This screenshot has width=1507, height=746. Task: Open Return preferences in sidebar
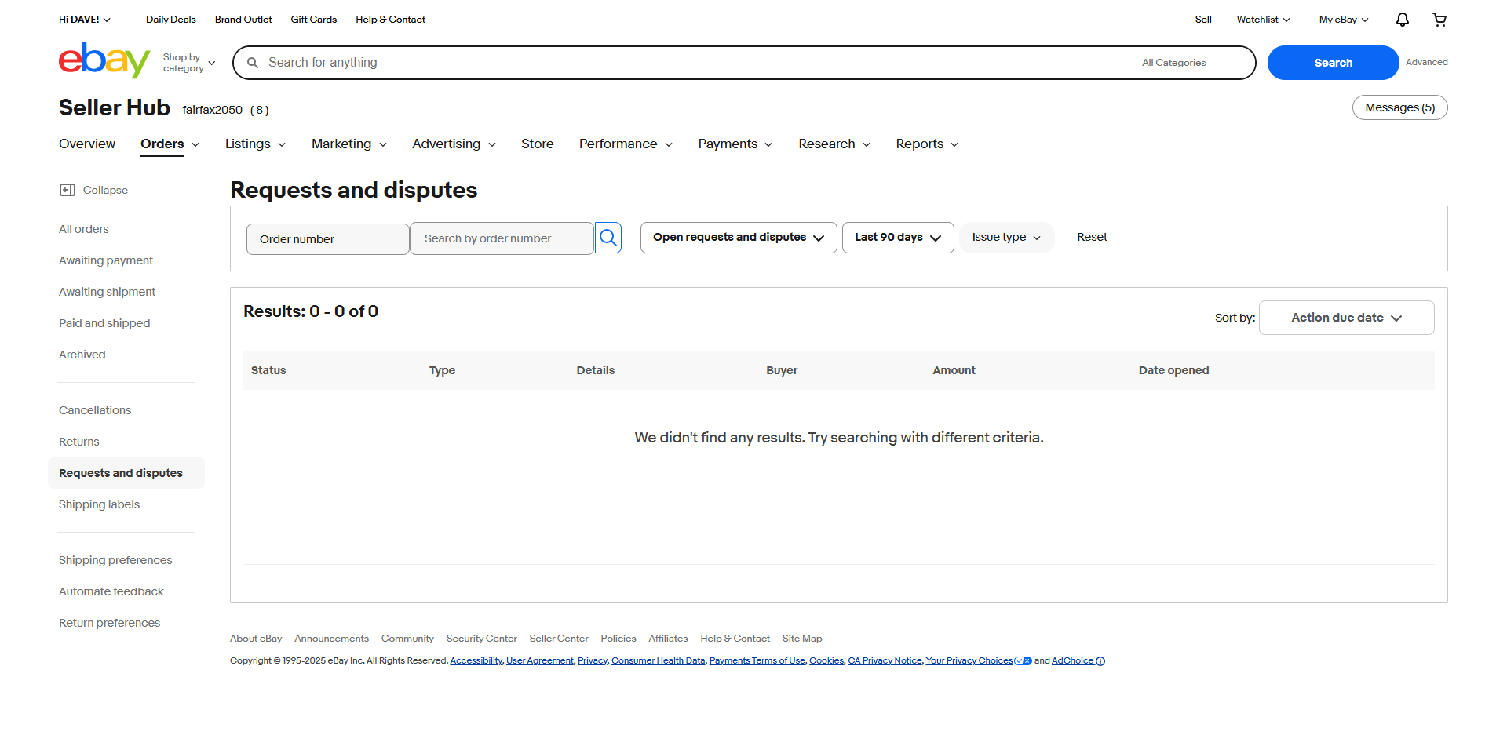click(110, 623)
